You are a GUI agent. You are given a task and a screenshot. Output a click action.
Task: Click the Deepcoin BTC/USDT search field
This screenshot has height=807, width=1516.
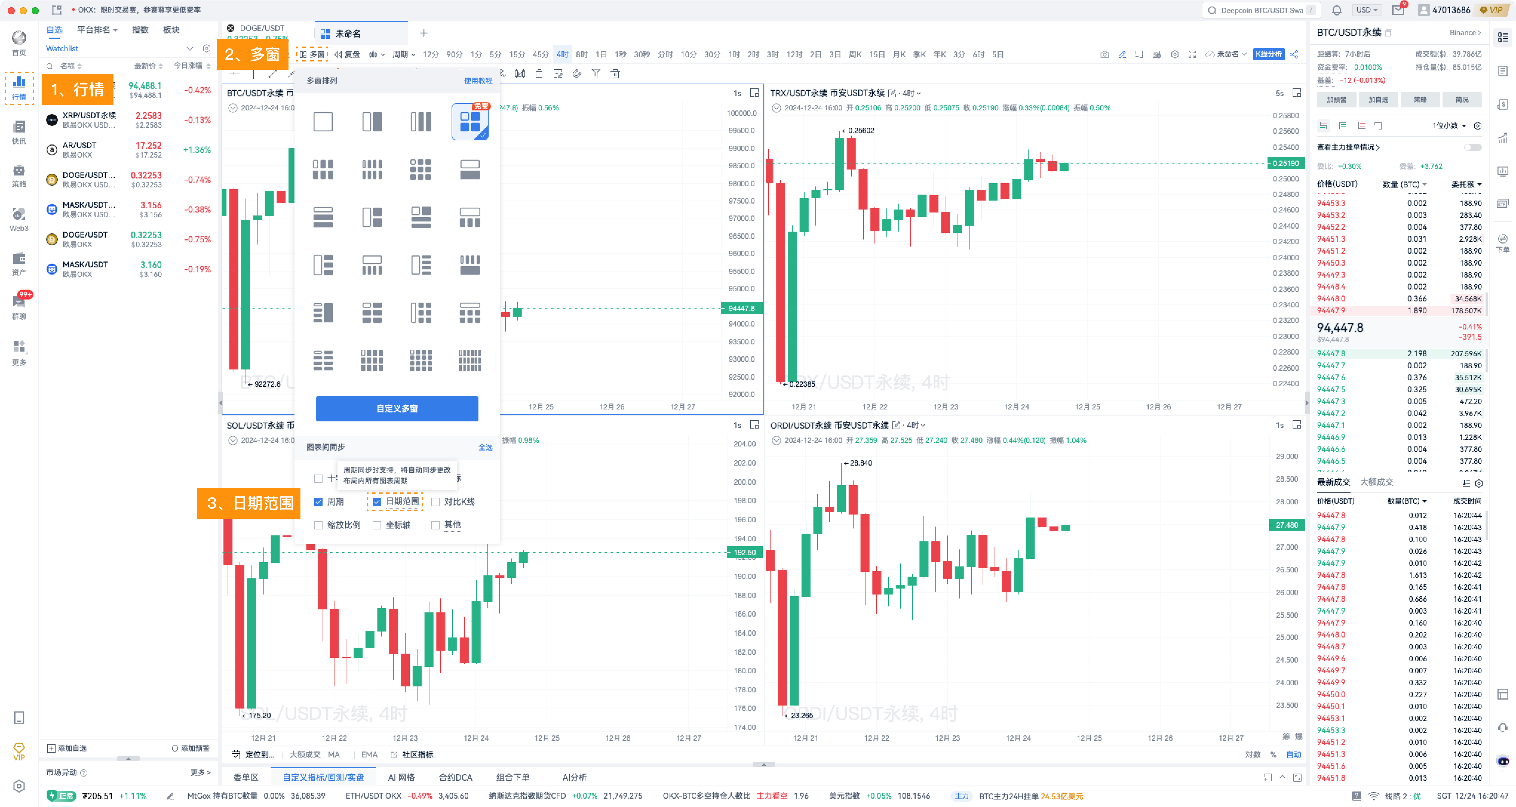pyautogui.click(x=1261, y=10)
